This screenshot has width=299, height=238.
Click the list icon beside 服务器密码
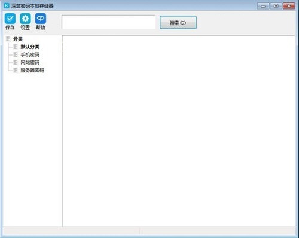[x=16, y=70]
